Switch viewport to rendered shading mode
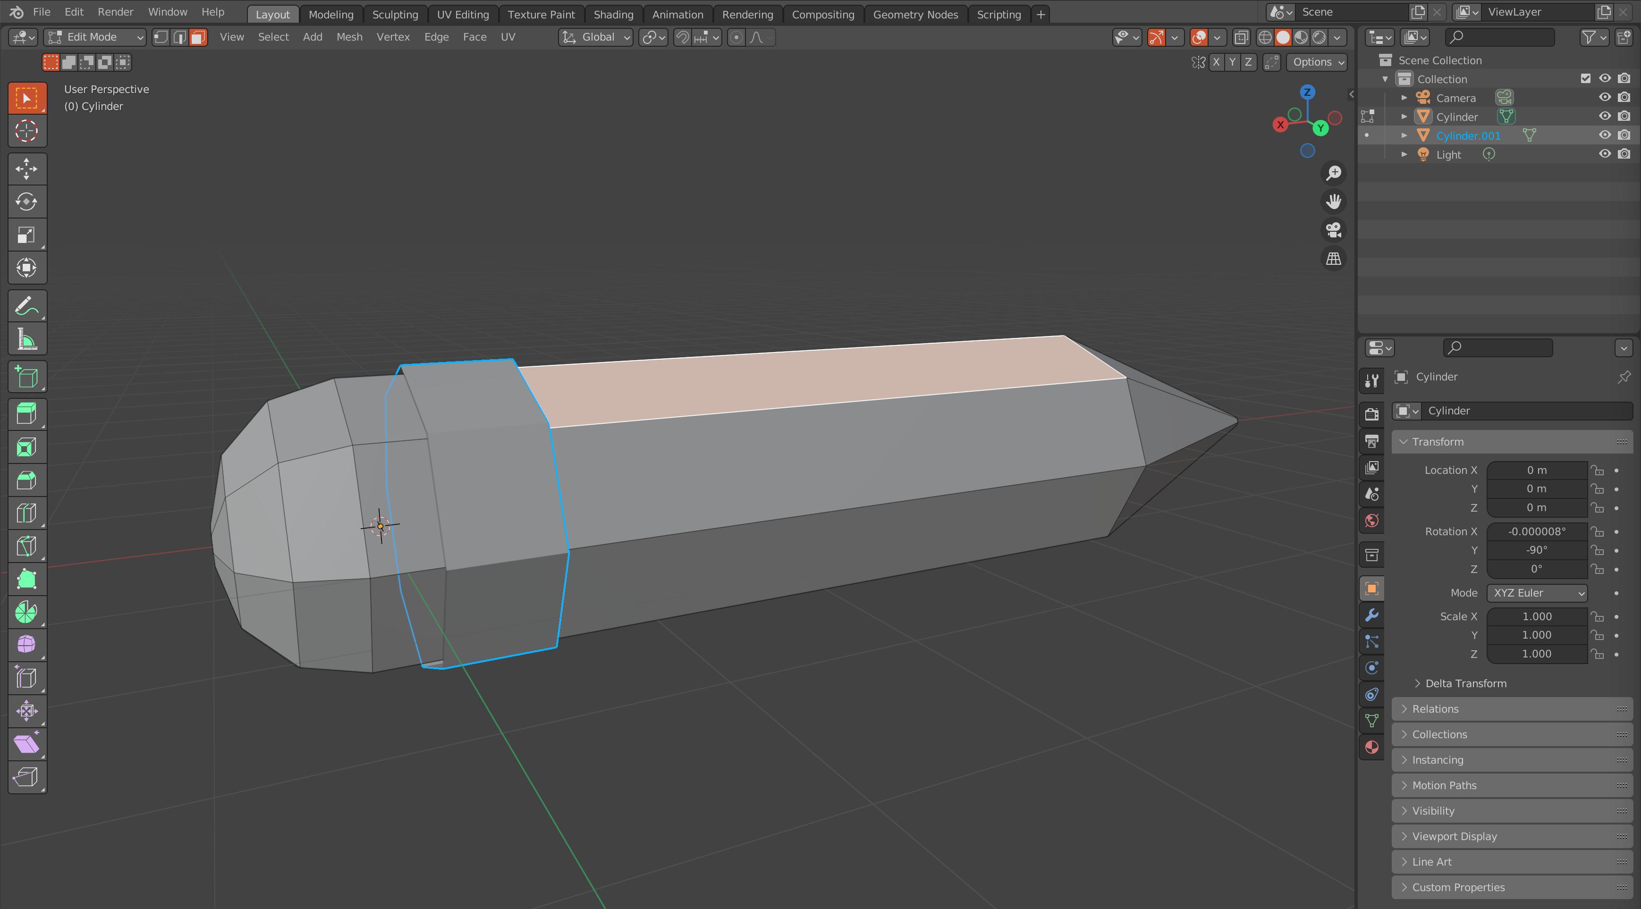Image resolution: width=1641 pixels, height=909 pixels. tap(1318, 37)
